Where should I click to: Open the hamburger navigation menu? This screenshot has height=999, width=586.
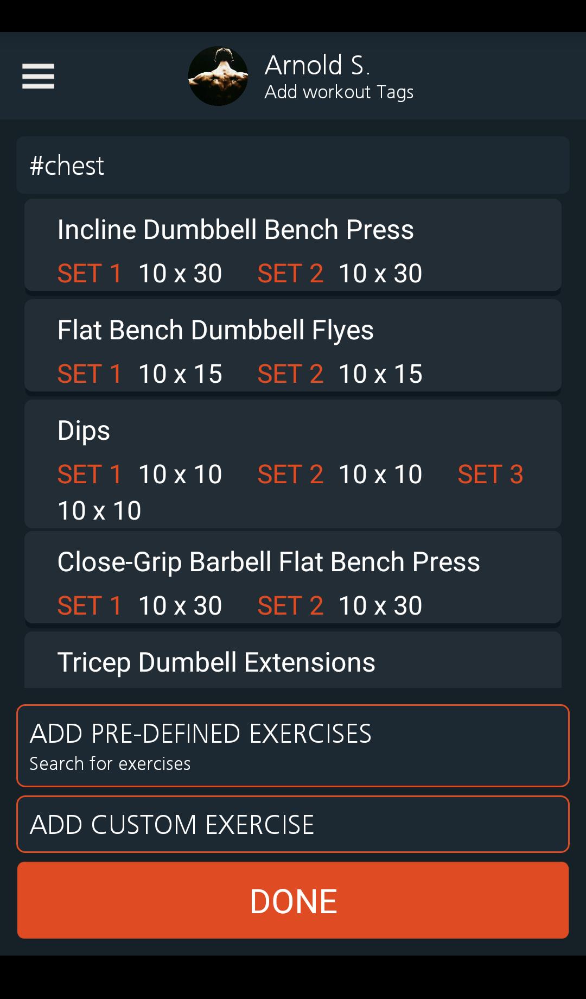[37, 77]
